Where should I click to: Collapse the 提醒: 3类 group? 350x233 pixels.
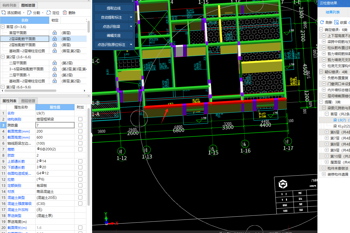tap(321, 102)
